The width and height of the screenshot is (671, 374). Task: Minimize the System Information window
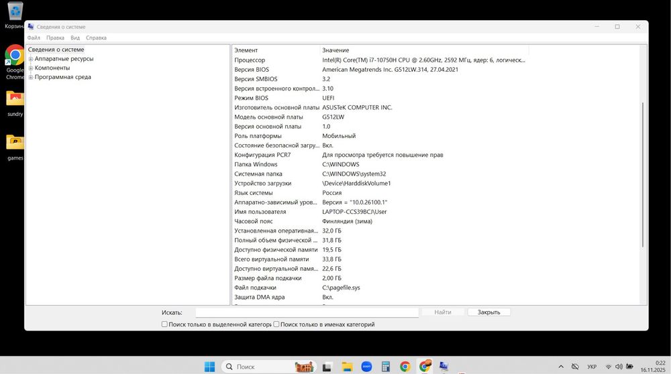pos(597,27)
